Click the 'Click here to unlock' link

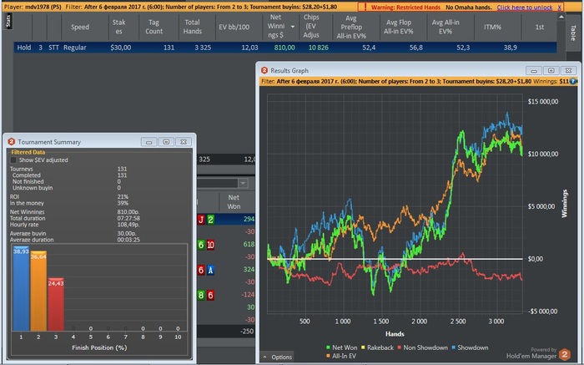point(525,7)
